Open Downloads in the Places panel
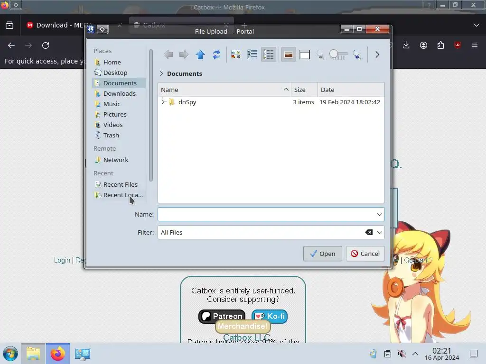486x364 pixels. pyautogui.click(x=119, y=93)
